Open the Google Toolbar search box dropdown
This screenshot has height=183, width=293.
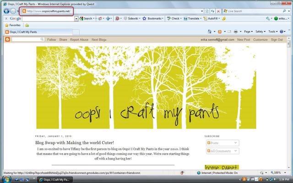click(x=76, y=18)
